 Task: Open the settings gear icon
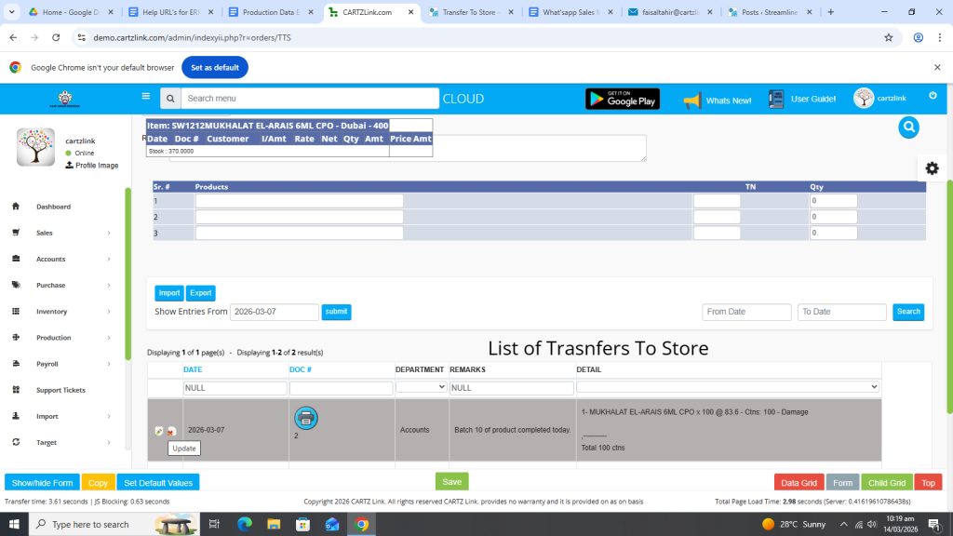click(932, 168)
